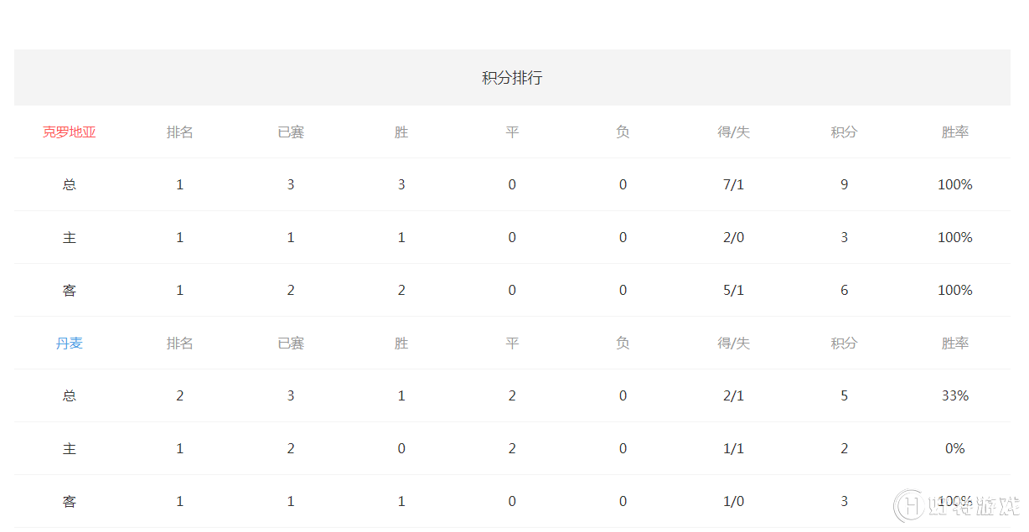Click the 7/1 goals cell for 克罗地亚
Screen dimensions: 1029x532
tap(733, 185)
